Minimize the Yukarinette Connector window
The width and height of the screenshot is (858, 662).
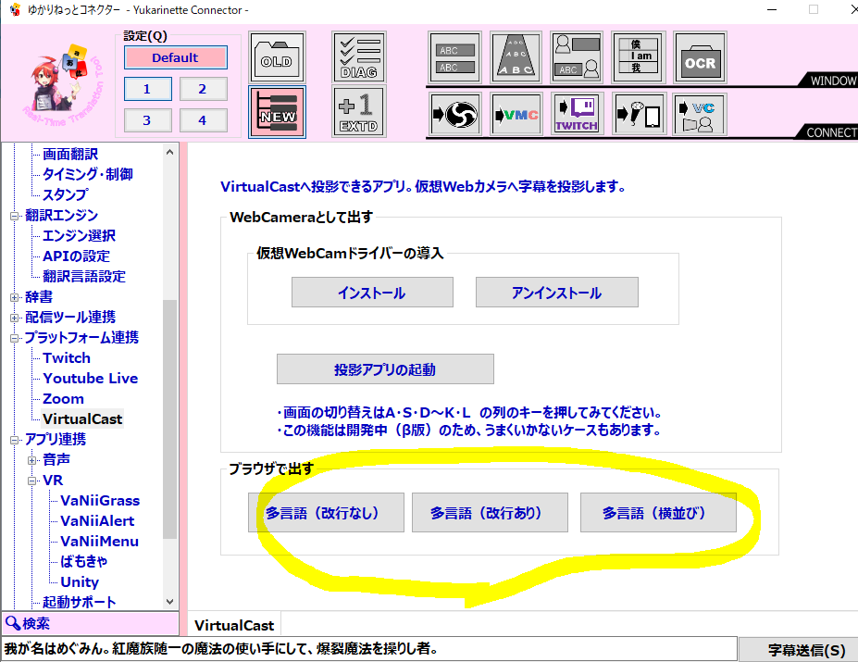[x=772, y=10]
